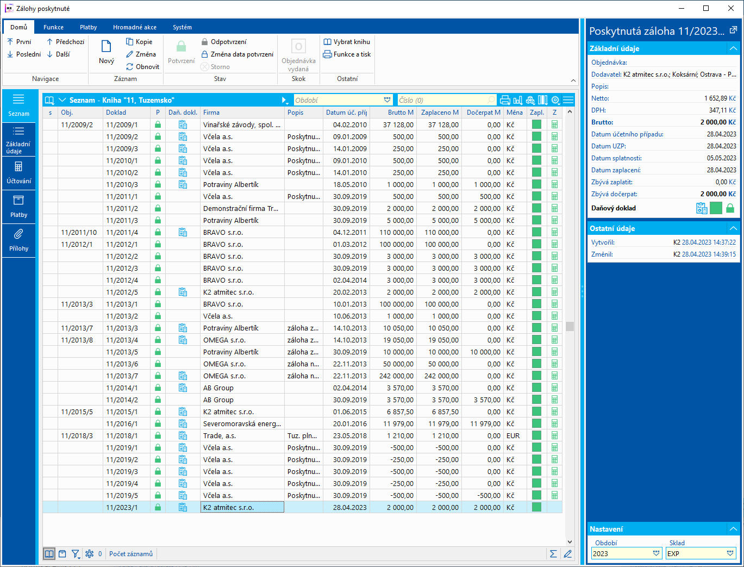Click the filter funnel icon in status bar
Screen dimensions: 744x567
tap(76, 554)
